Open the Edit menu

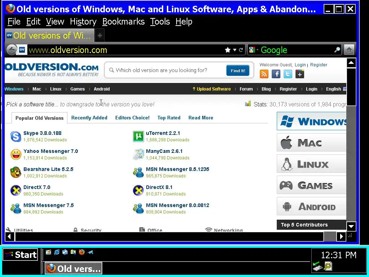(33, 22)
